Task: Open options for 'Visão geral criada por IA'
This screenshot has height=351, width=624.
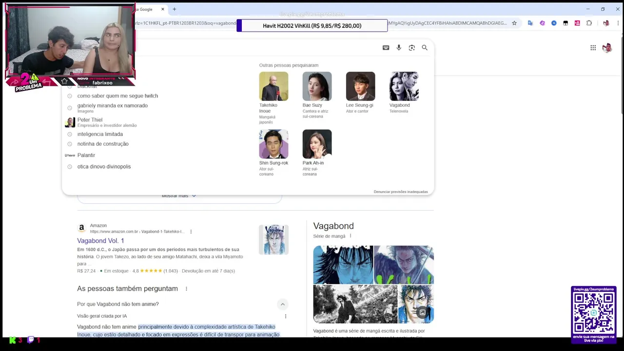Action: pos(286,316)
